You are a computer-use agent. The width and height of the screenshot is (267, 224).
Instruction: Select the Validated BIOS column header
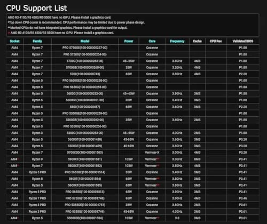click(x=243, y=41)
